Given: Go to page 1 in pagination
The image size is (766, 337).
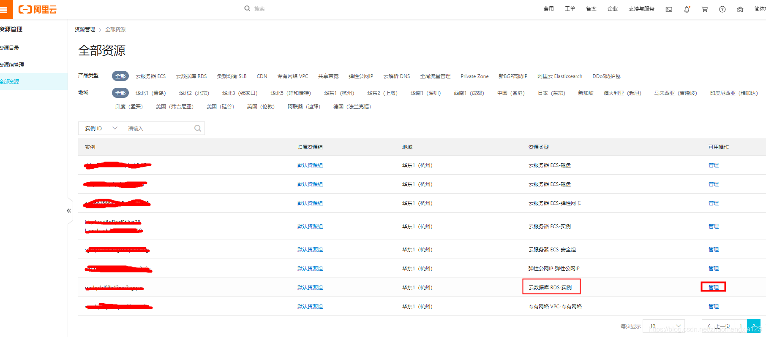Looking at the screenshot, I should pos(741,326).
